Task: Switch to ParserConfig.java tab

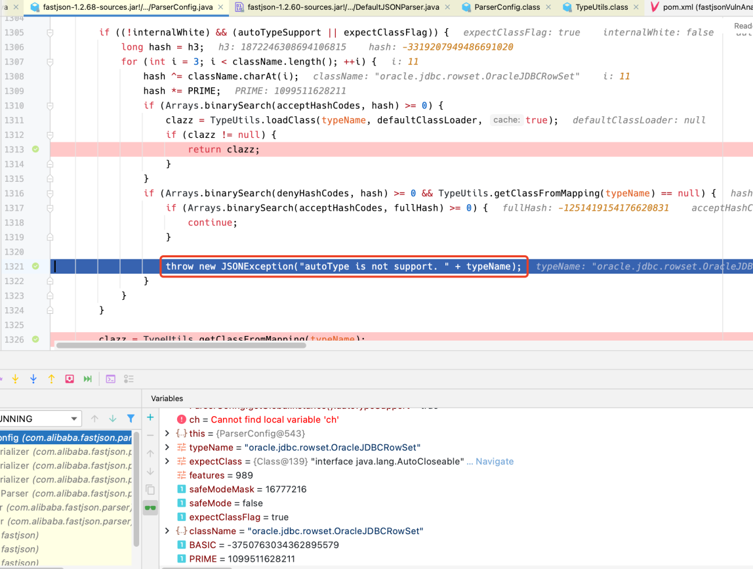Action: (x=128, y=7)
